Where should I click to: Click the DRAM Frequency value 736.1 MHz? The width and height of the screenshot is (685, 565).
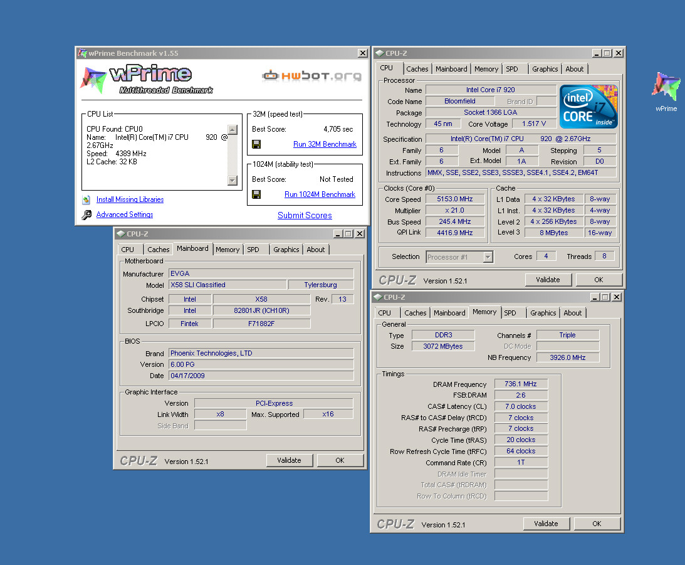pyautogui.click(x=521, y=384)
